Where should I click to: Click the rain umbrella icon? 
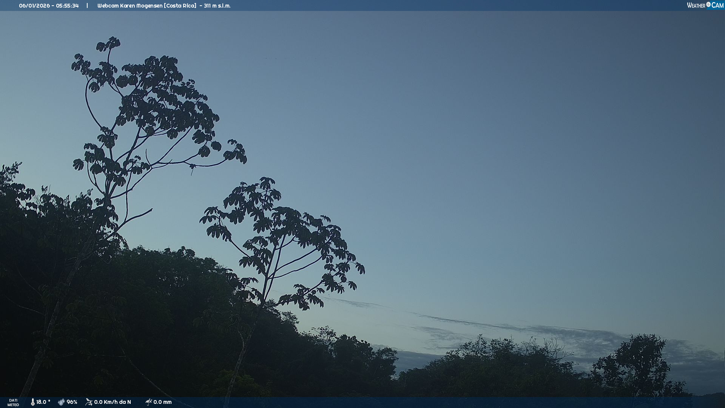pos(148,402)
